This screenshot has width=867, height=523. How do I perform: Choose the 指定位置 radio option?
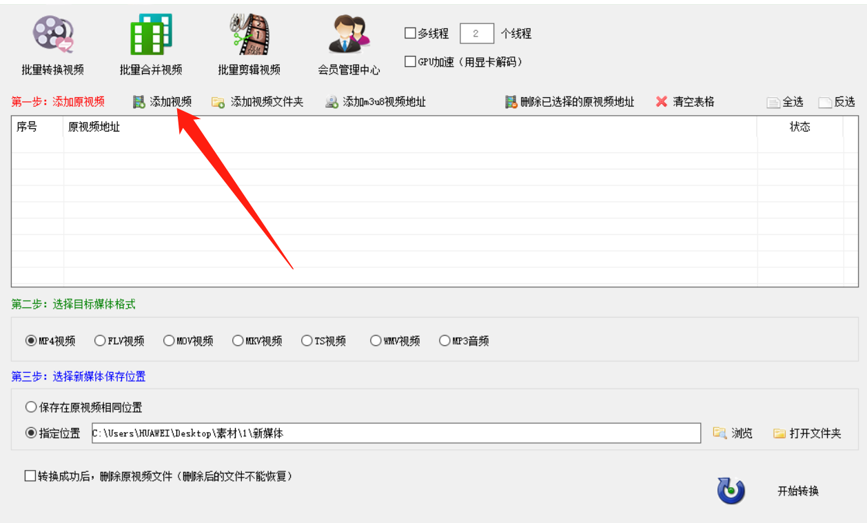pos(30,433)
